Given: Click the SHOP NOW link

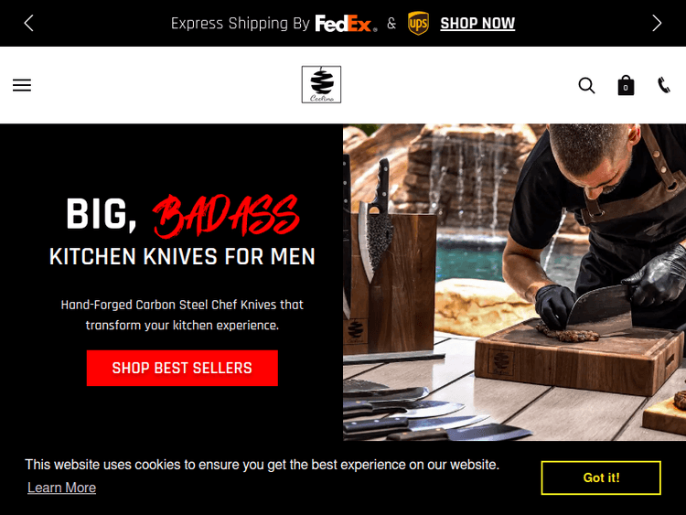Looking at the screenshot, I should 477,23.
